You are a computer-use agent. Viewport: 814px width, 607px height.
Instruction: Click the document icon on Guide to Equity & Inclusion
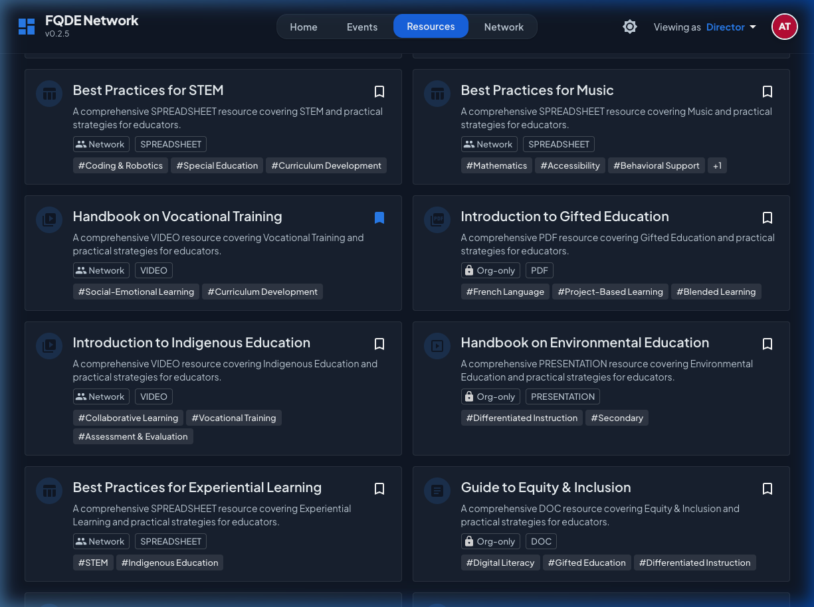click(437, 491)
